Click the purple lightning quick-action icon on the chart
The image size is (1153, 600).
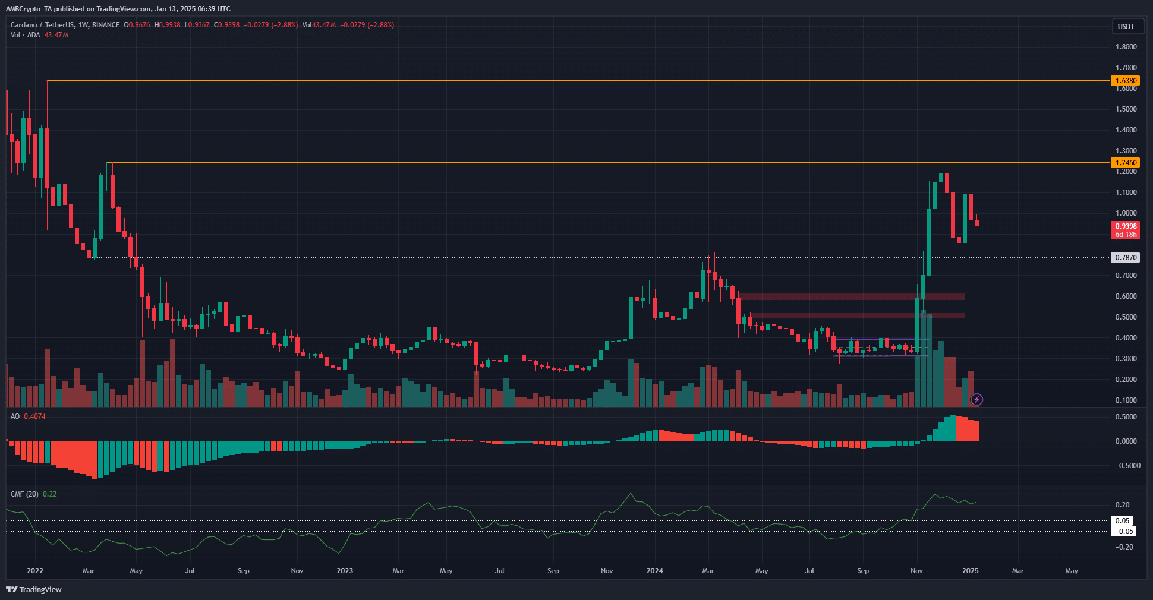tap(978, 400)
